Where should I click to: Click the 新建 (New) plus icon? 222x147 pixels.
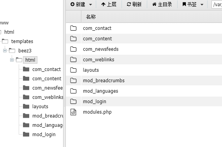(72, 4)
